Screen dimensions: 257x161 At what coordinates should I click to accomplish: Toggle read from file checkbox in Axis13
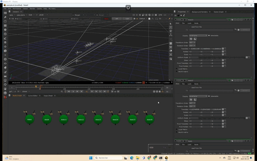coord(190,27)
